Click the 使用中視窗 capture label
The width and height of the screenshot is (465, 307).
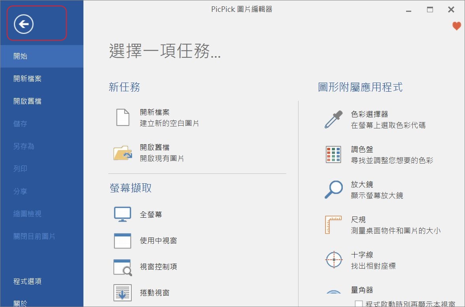coord(158,240)
